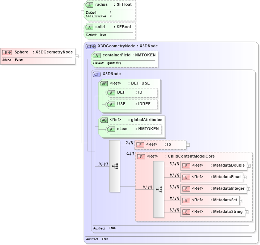This screenshot has width=260, height=245.
Task: Click the E icon of MetadataInteger
Action: 186,189
